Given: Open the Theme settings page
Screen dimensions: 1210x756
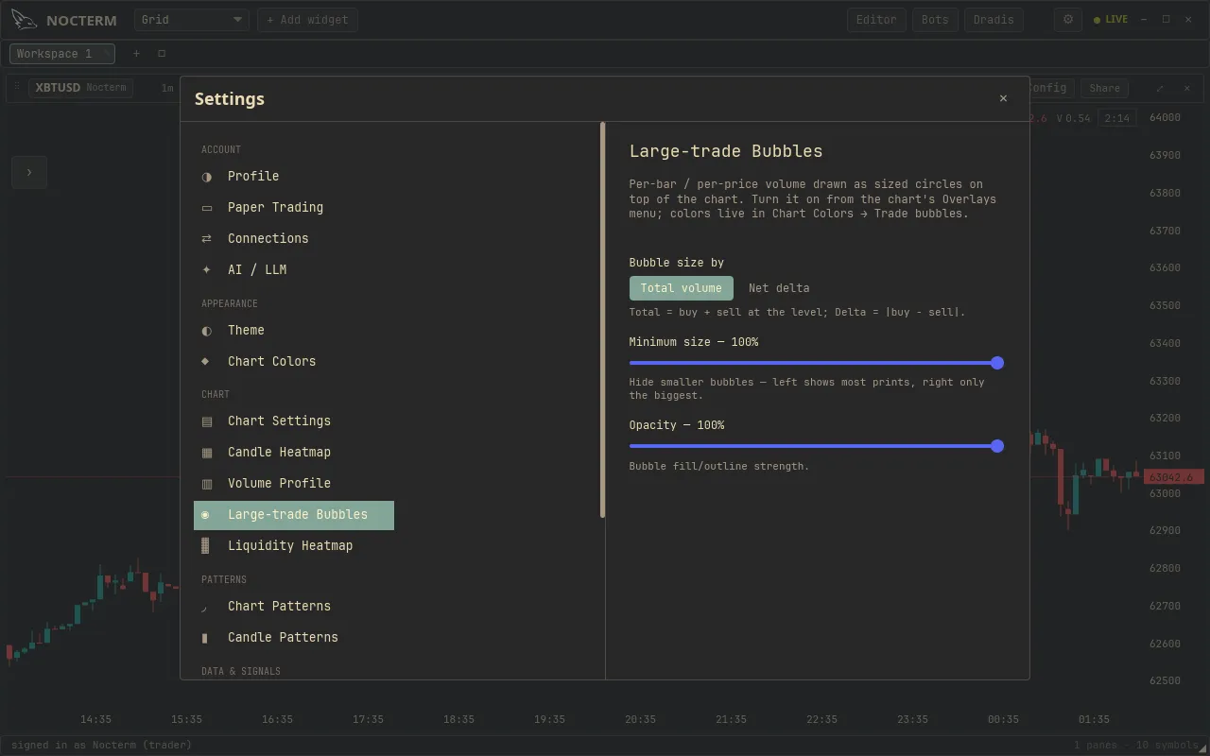Looking at the screenshot, I should pyautogui.click(x=294, y=331).
